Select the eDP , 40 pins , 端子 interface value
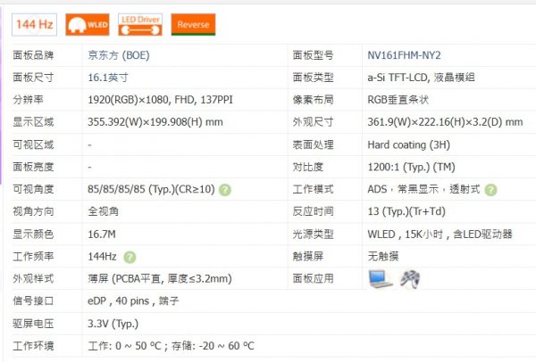This screenshot has width=536, height=362. (133, 301)
